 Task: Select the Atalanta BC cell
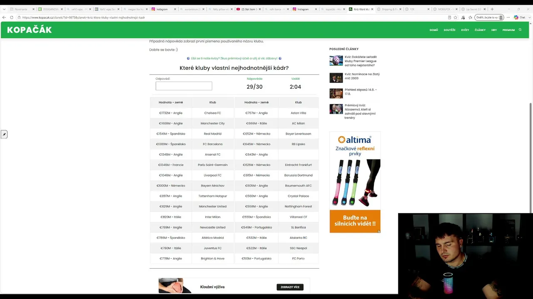click(x=299, y=238)
